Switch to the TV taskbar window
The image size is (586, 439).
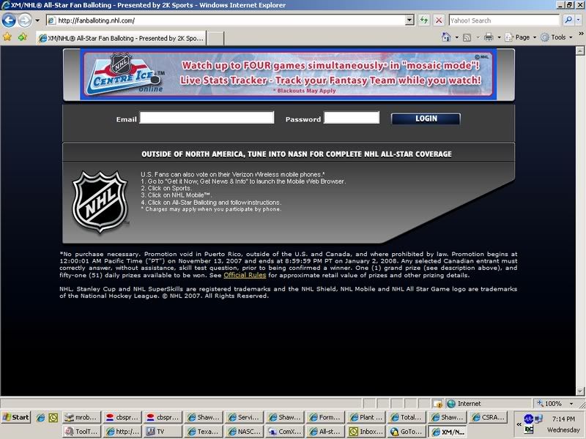[163, 432]
